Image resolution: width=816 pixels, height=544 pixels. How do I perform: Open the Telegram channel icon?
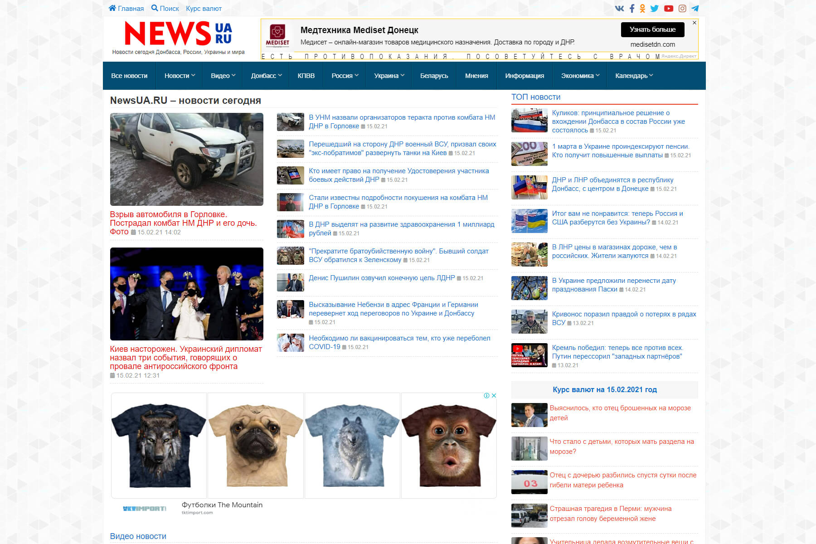pyautogui.click(x=695, y=8)
